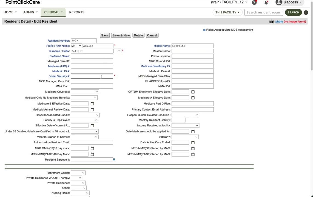Open calendar for Medicaid Annual Review Date

click(92, 109)
